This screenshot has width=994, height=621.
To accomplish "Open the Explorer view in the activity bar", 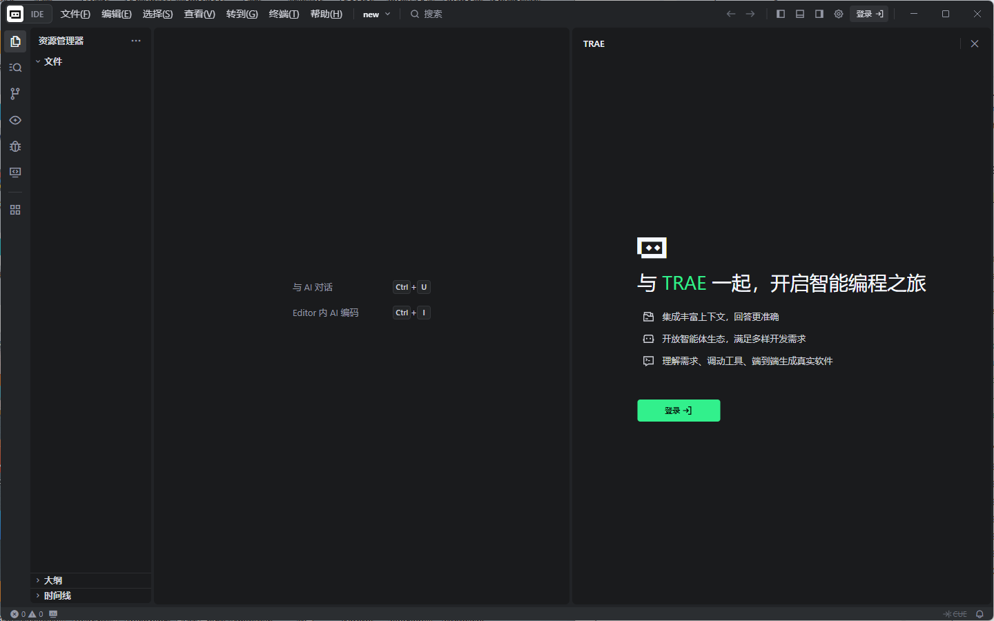I will click(x=15, y=41).
